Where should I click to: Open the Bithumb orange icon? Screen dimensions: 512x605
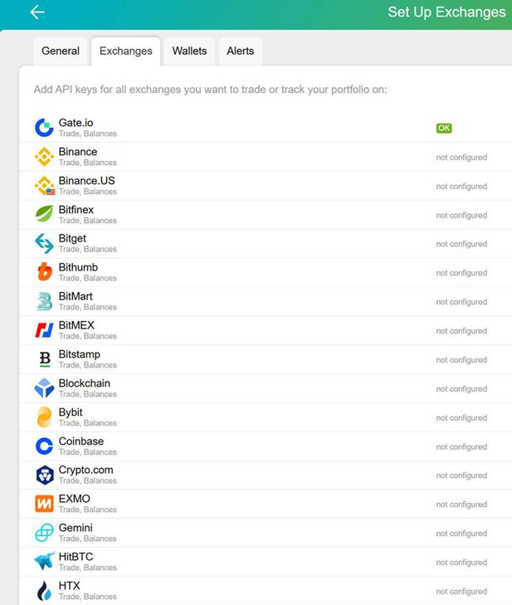(45, 271)
